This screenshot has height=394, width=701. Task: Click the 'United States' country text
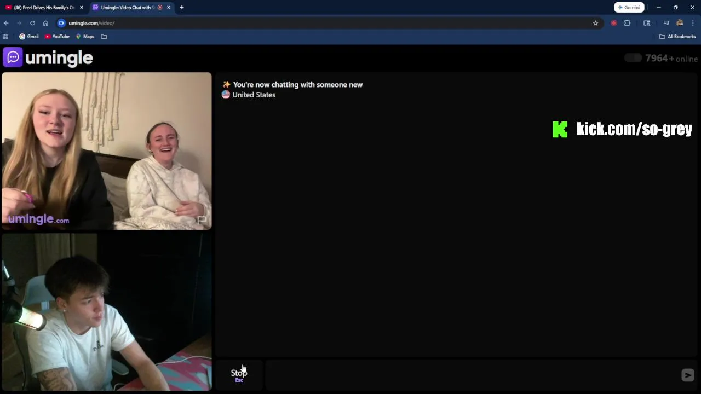point(254,95)
